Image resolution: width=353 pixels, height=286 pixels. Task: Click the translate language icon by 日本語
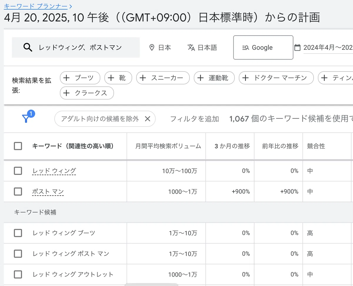(x=191, y=48)
